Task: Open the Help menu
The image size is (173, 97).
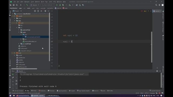Action: click(64, 2)
